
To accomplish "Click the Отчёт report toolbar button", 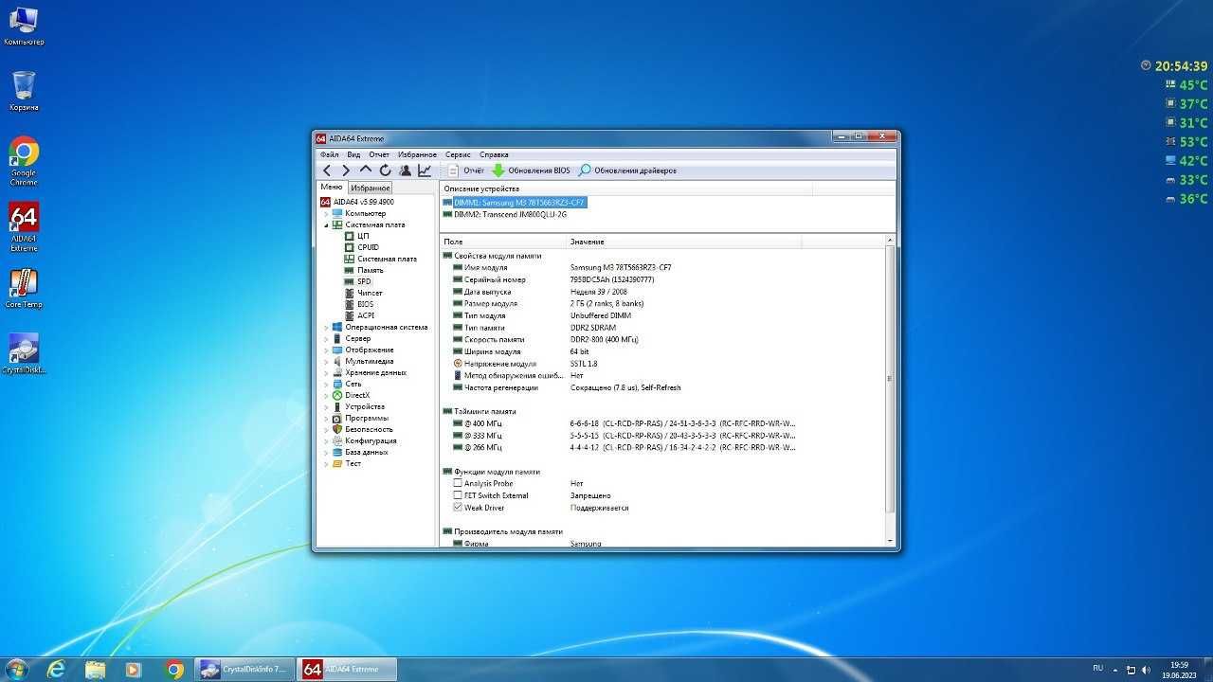I will tap(465, 170).
